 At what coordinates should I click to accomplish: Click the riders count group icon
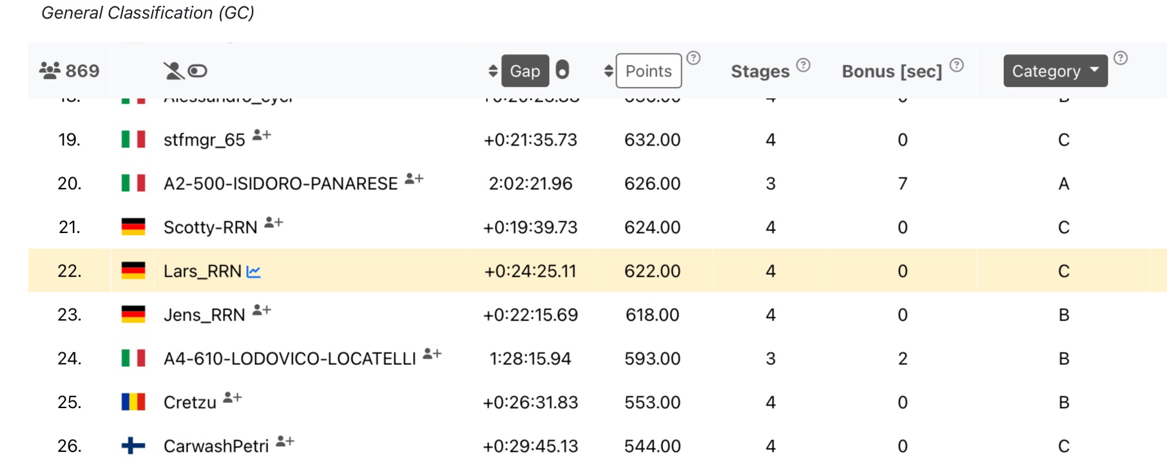pos(50,70)
